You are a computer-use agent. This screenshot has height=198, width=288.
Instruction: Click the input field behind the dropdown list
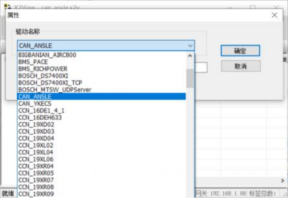coord(201,67)
